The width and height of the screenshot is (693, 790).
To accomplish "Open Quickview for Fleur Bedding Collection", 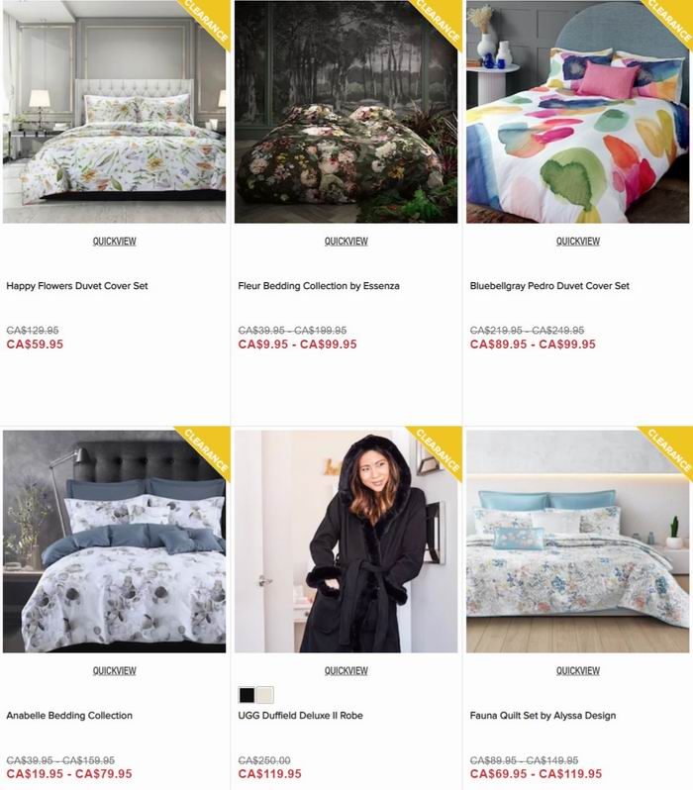I will pos(346,242).
